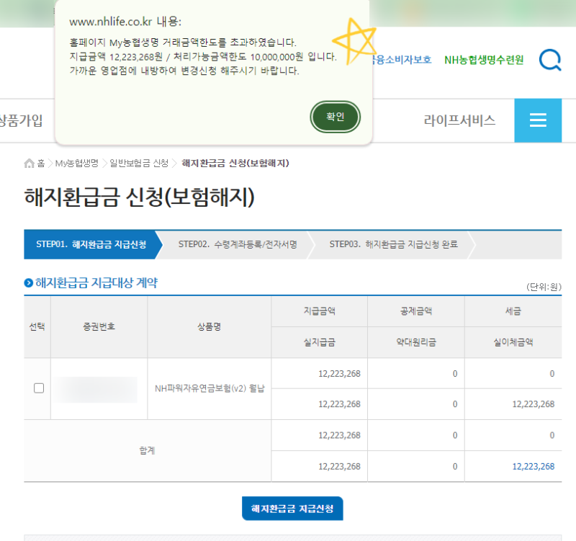576x541 pixels.
Task: Go to NH농협생명수련원 link
Action: [x=484, y=60]
